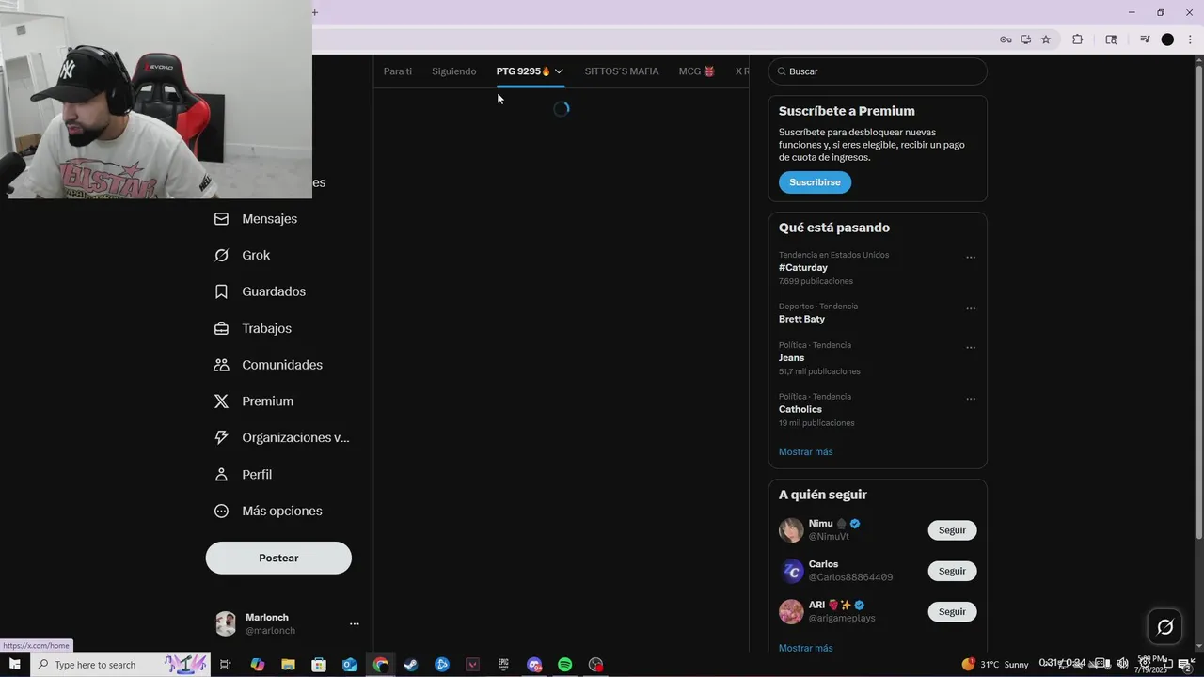Click the search magnifier icon in Buscar
Screen dimensions: 1204x677
(x=782, y=71)
